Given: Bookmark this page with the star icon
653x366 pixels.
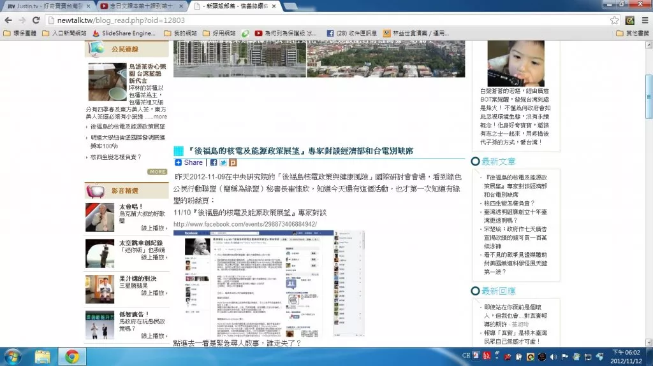Looking at the screenshot, I should click(614, 20).
